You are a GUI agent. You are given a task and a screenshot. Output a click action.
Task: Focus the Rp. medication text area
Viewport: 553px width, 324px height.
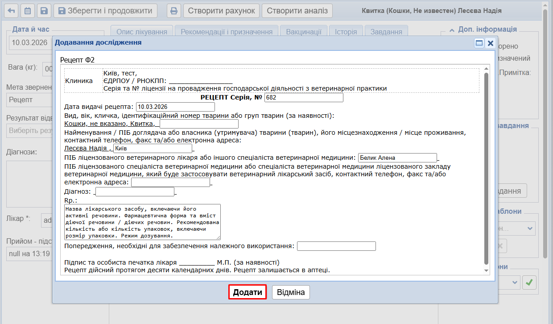[142, 222]
